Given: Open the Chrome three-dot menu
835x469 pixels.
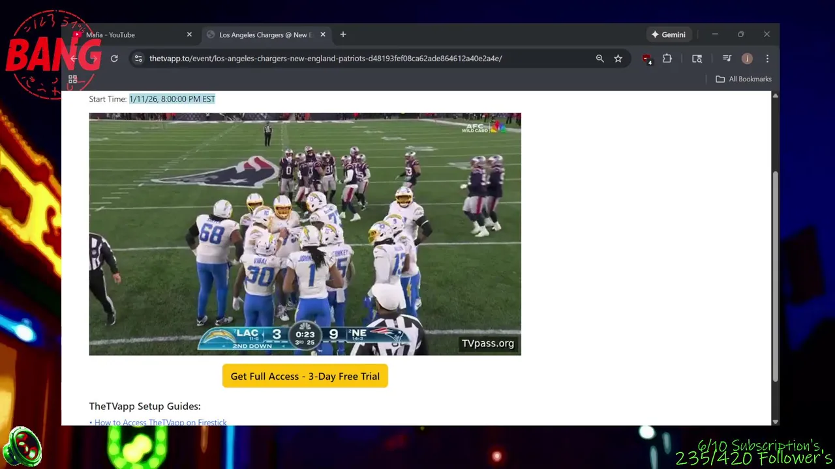Looking at the screenshot, I should point(767,59).
